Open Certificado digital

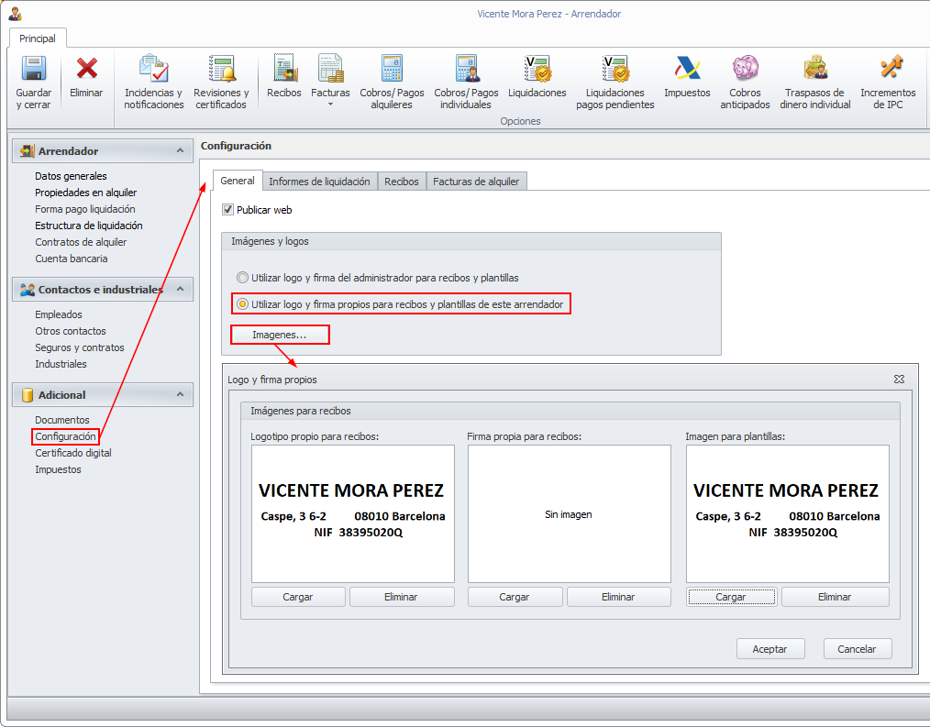(73, 454)
